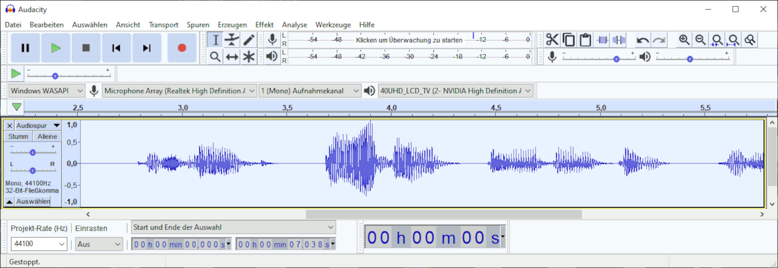The width and height of the screenshot is (778, 268).
Task: Click the track's Auswählen button
Action: click(33, 201)
